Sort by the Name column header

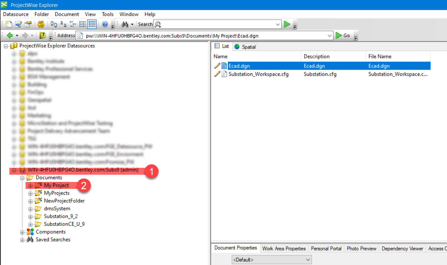256,57
